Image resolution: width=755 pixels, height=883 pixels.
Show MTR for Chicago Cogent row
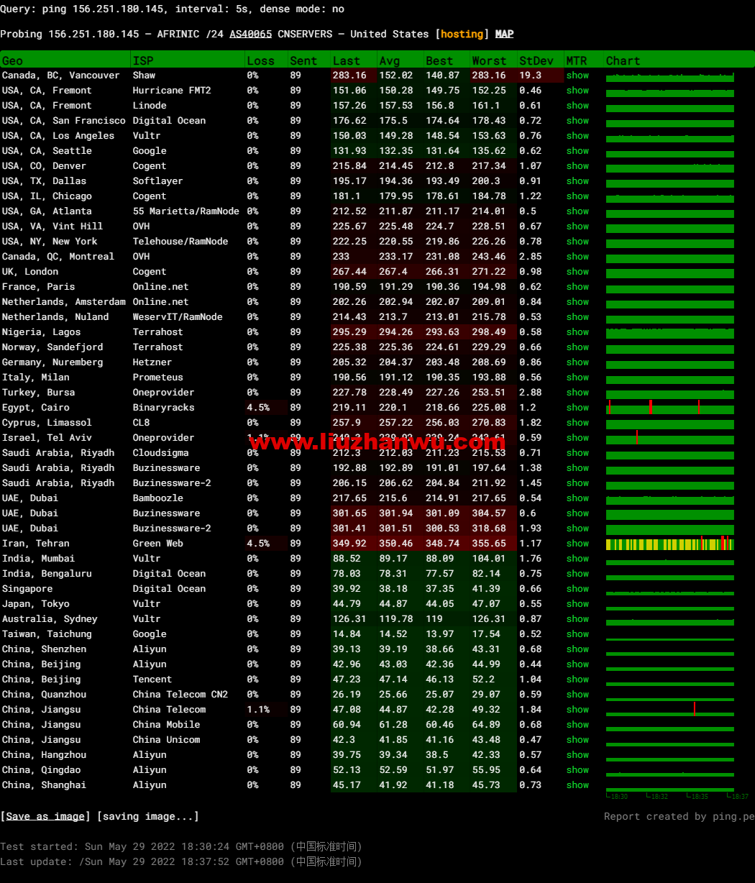click(x=577, y=196)
